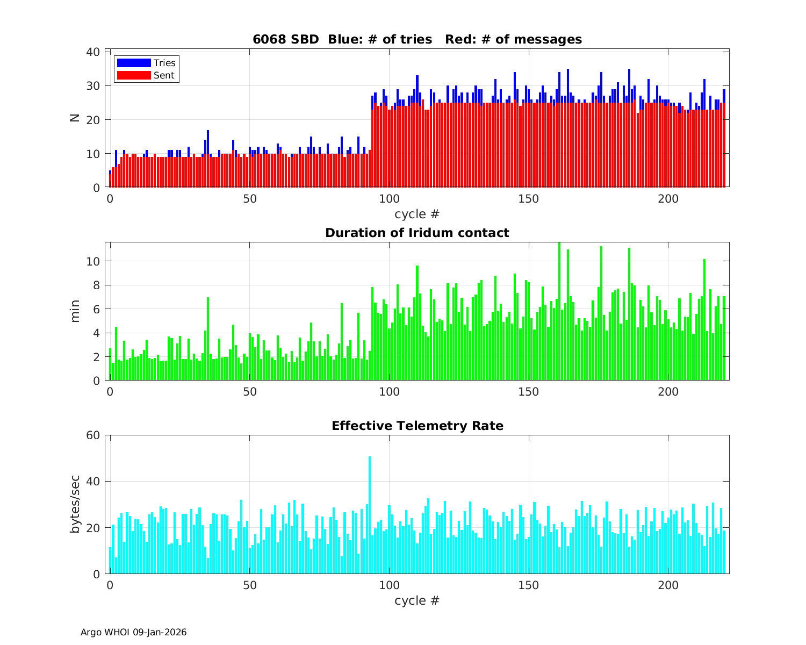Click the "10" tick on duration chart y-axis
Image resolution: width=806 pixels, height=645 pixels.
coord(93,261)
